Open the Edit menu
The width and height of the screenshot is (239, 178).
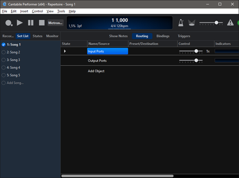tap(13, 11)
